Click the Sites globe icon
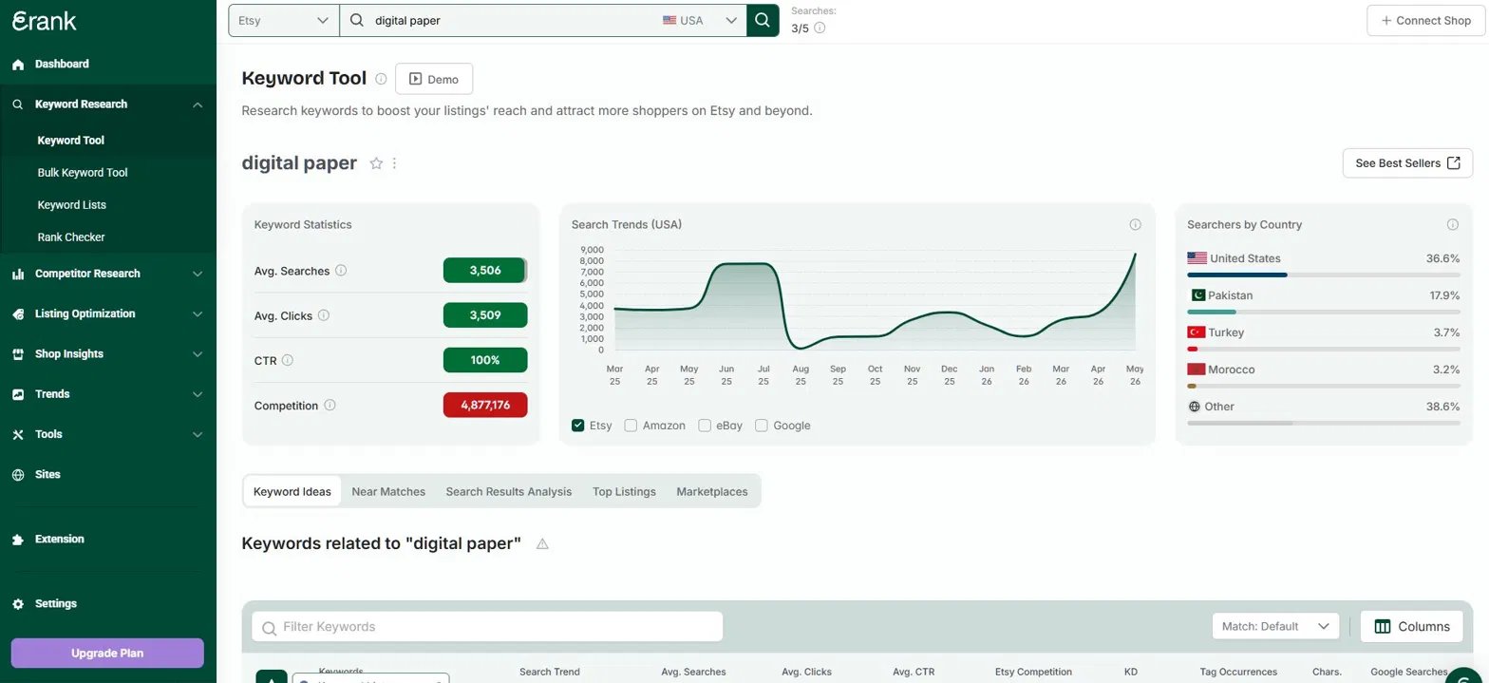The height and width of the screenshot is (683, 1489). [18, 474]
